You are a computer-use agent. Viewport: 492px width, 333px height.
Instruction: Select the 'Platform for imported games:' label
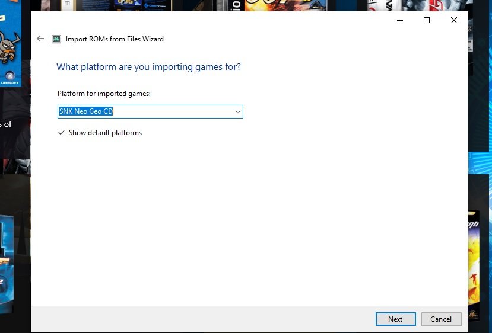tap(104, 94)
